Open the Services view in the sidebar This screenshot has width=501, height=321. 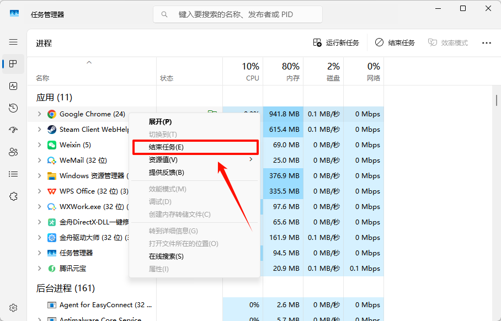[x=12, y=196]
